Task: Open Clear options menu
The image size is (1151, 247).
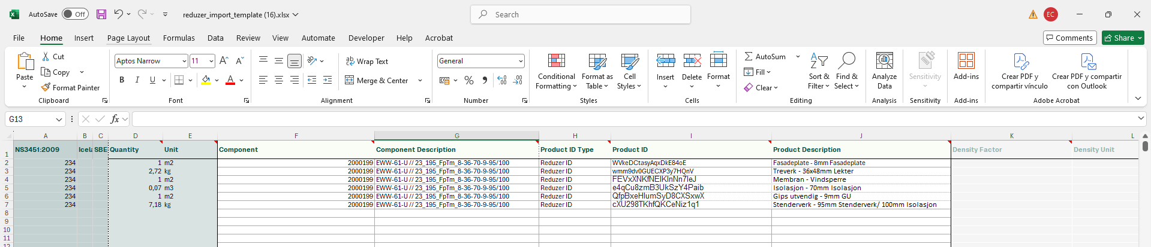Action: pos(761,87)
